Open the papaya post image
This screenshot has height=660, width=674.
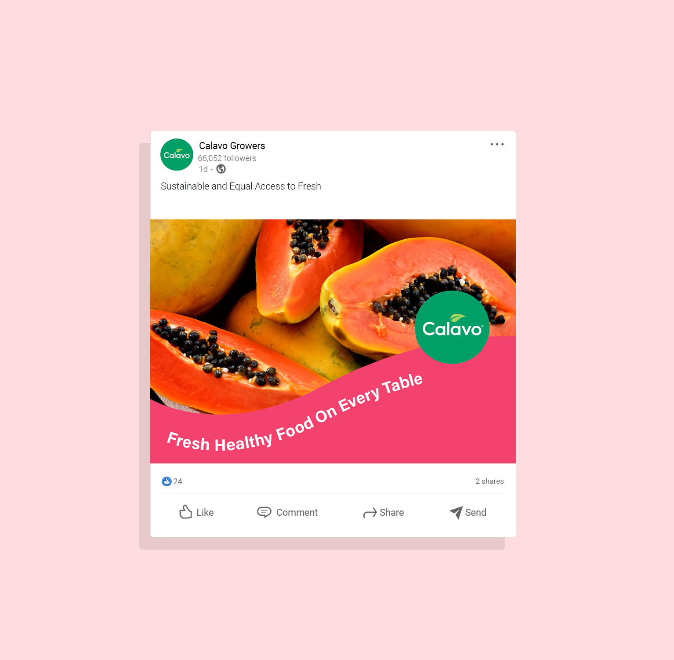click(333, 341)
